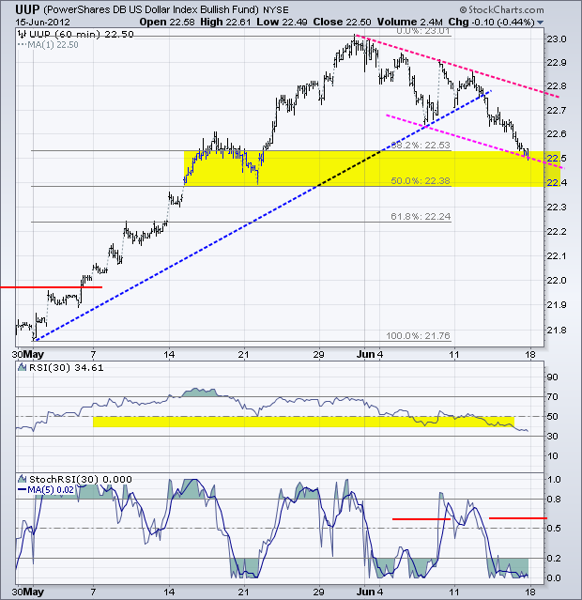The width and height of the screenshot is (582, 600).
Task: Click the RSI(30) 34.61 label
Action: coord(67,368)
